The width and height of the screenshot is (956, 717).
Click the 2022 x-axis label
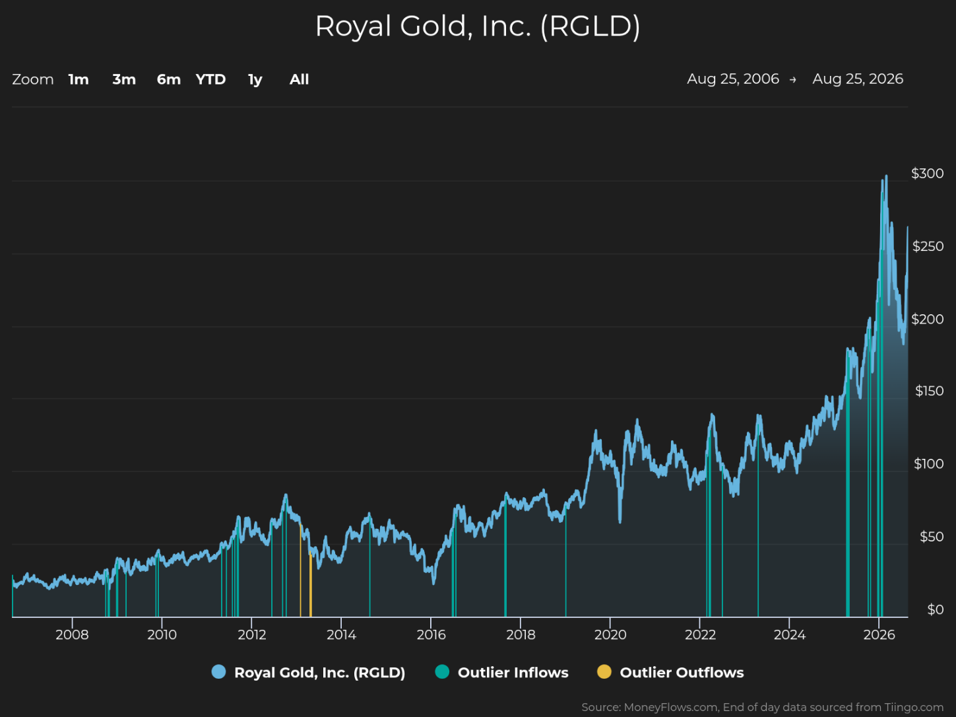coord(700,634)
